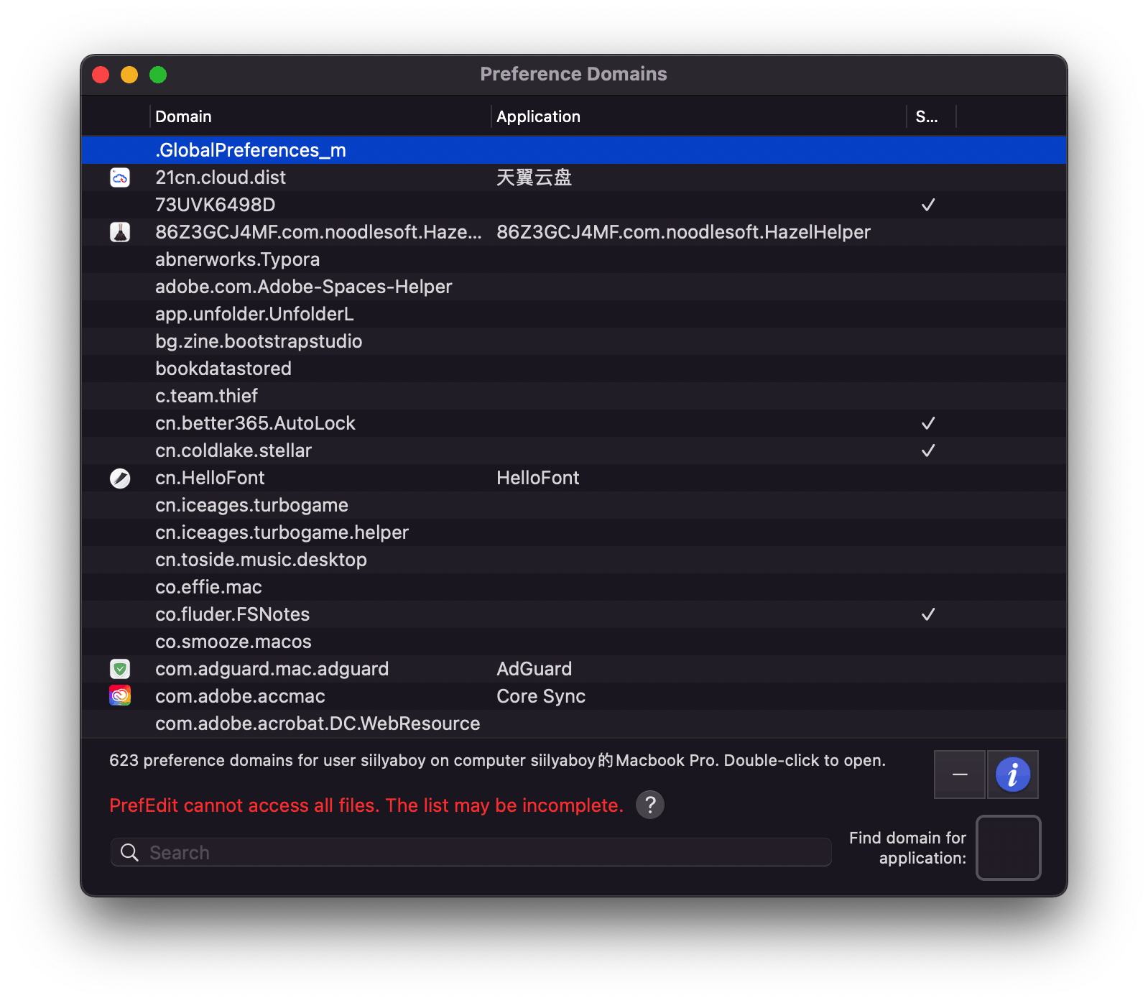The height and width of the screenshot is (1003, 1148).
Task: Open help for incomplete list warning
Action: (x=650, y=805)
